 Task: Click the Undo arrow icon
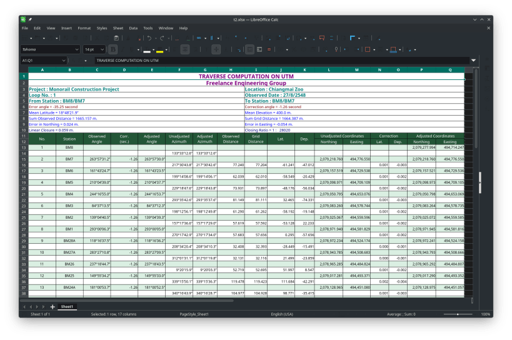coord(149,38)
